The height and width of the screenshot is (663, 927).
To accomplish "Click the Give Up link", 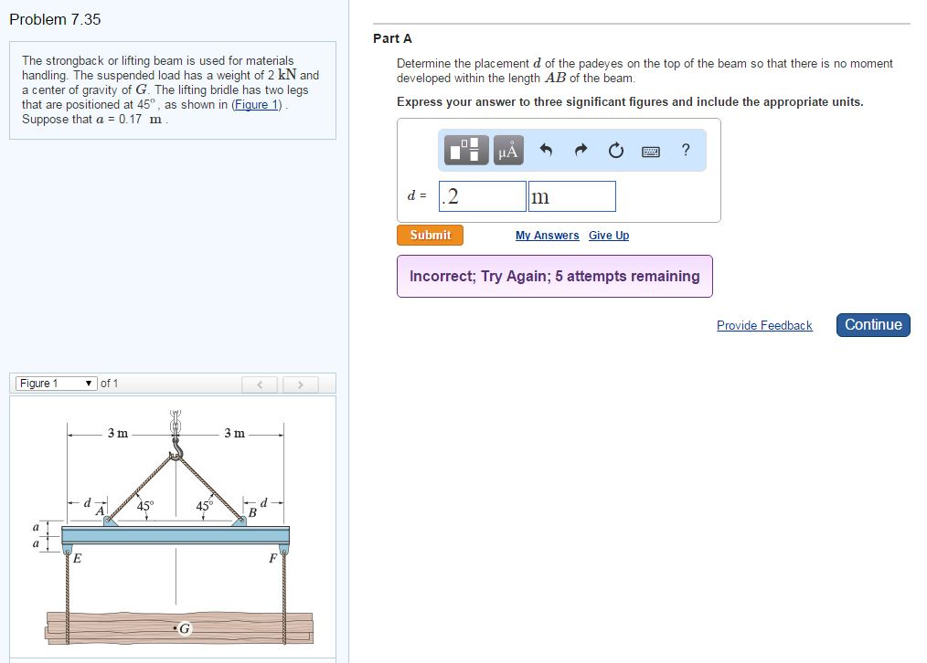I will (609, 236).
